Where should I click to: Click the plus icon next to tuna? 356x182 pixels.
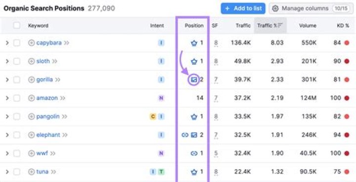[31, 172]
